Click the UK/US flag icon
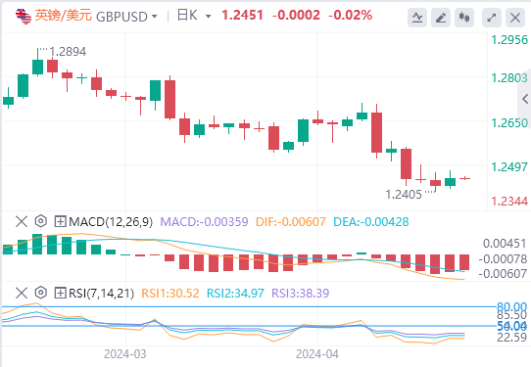This screenshot has height=367, width=531. tap(24, 17)
